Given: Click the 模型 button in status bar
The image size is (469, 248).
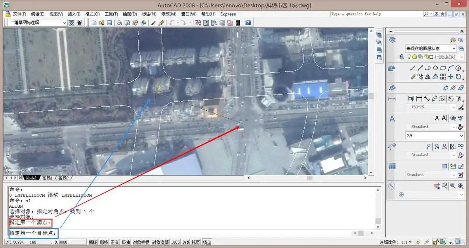Looking at the screenshot, I should [x=207, y=242].
